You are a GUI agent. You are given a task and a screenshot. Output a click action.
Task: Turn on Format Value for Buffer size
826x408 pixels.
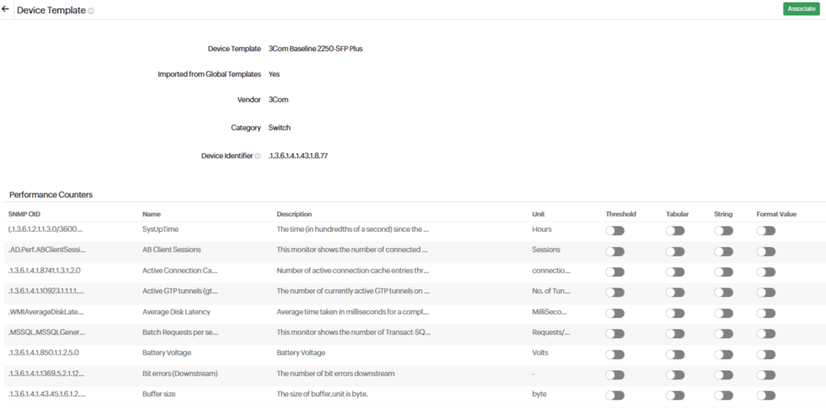tap(766, 395)
